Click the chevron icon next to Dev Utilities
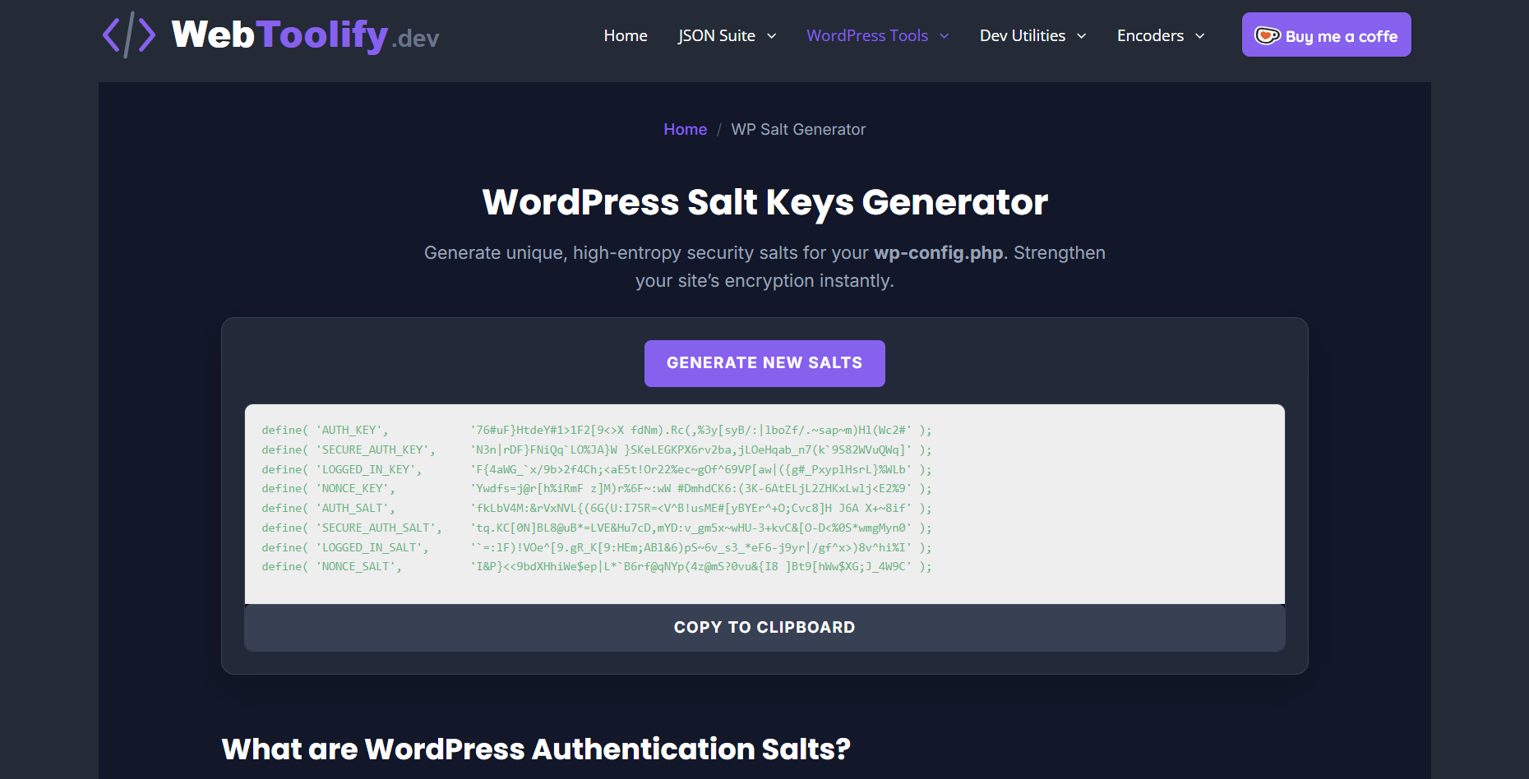Image resolution: width=1529 pixels, height=779 pixels. (x=1081, y=36)
